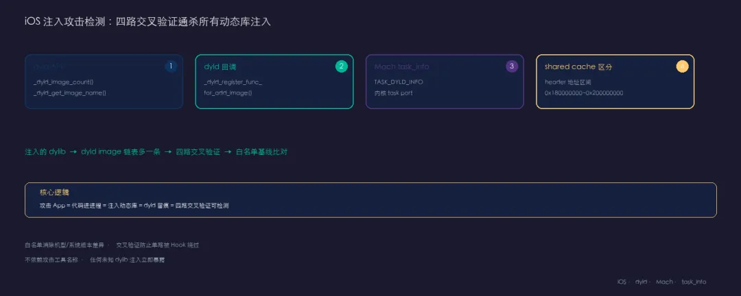Viewport: 741px width, 296px height.
Task: Click the 四路交叉验证 flow step
Action: pyautogui.click(x=198, y=152)
